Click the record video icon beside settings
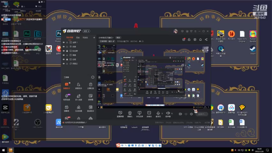Viewport: 272px width, 153px height. 181,114
